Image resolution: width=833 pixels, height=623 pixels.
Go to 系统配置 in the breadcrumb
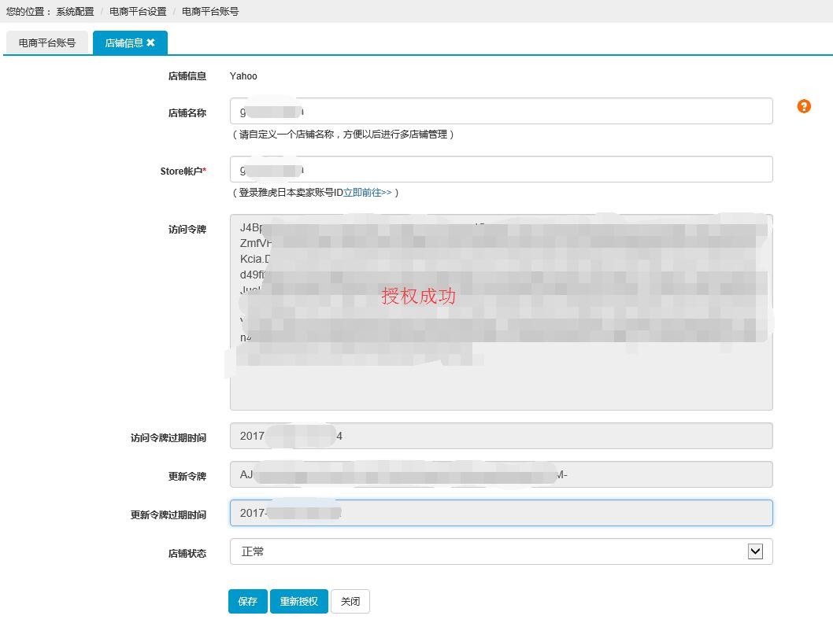coord(75,12)
